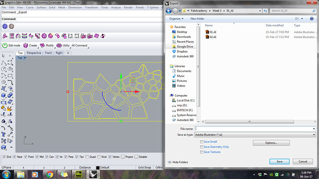
Task: Enable the Quad osnap checkbox
Action: click(x=87, y=157)
